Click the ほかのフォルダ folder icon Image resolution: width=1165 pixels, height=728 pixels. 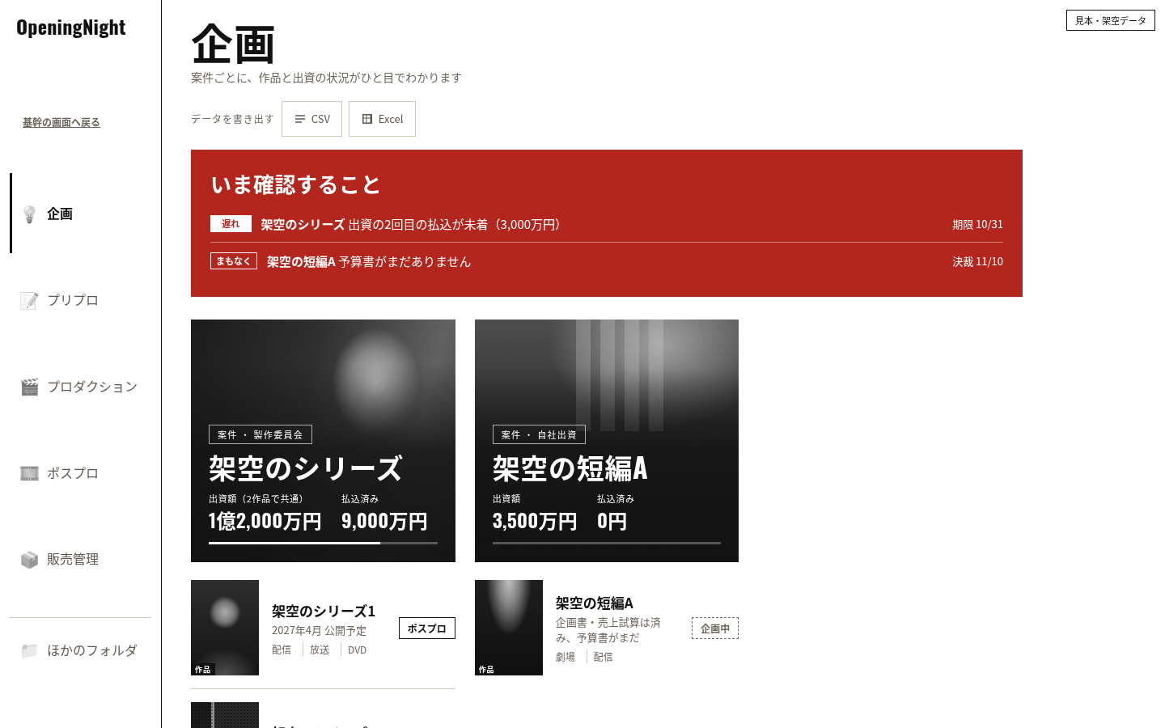point(30,650)
